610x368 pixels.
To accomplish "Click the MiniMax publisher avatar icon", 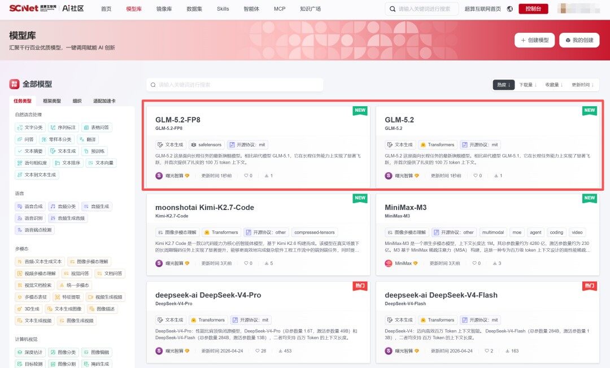I will 388,263.
